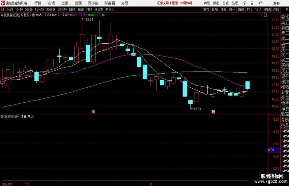This screenshot has height=186, width=289.
Task: Toggle the left panel icon beside 分时
Action: (3, 9)
